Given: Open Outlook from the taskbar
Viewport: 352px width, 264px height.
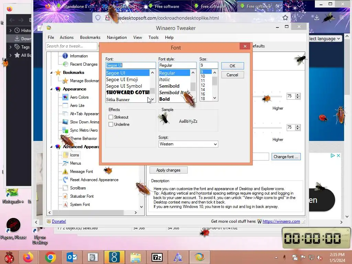Looking at the screenshot, I should tap(72, 257).
